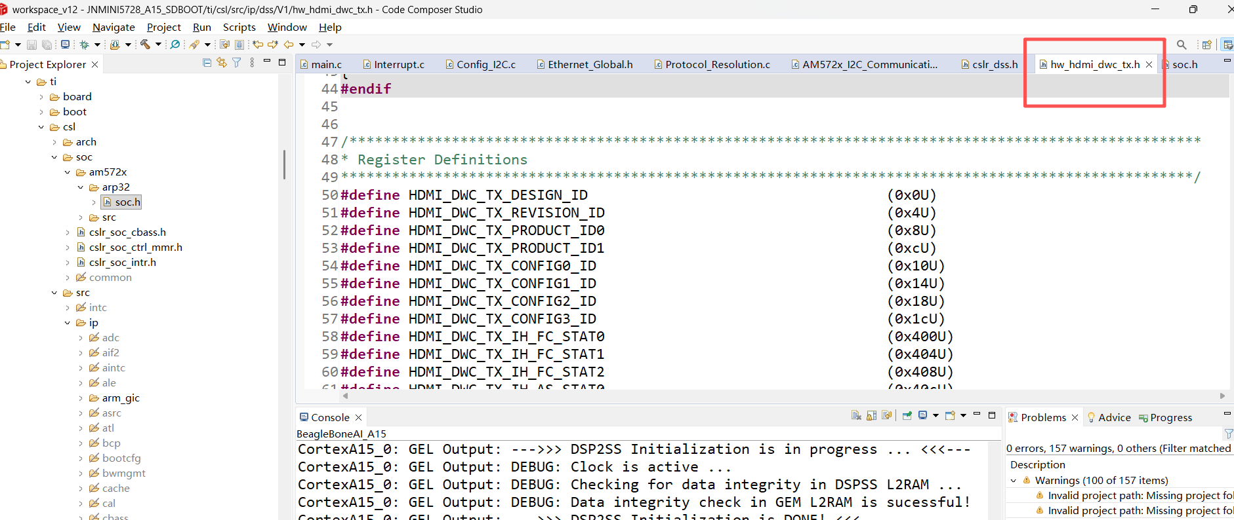Switch to the Advice tab
Screen dimensions: 1234x520
click(1114, 417)
